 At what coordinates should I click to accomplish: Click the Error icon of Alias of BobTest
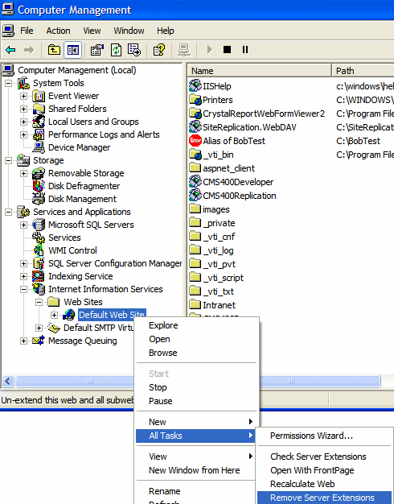pyautogui.click(x=195, y=141)
